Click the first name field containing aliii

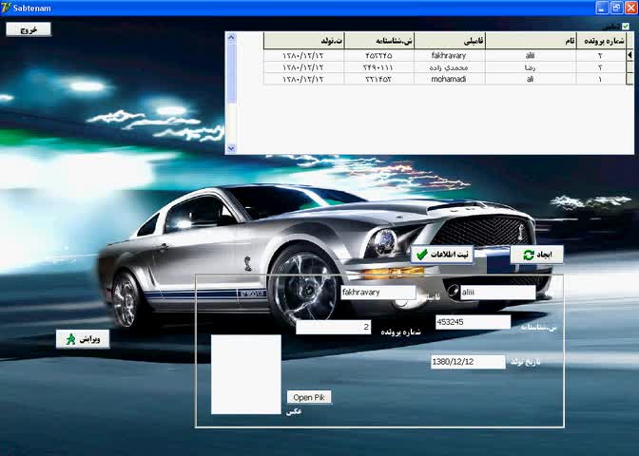point(498,293)
